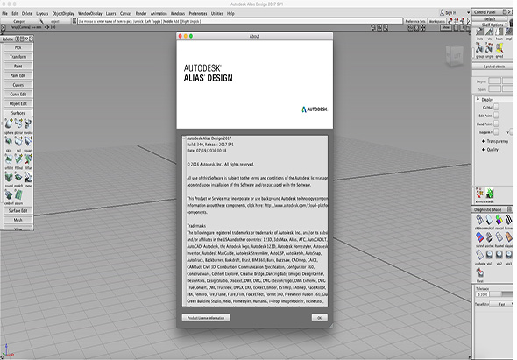517x360 pixels.
Task: Open the Sign In dropdown arrow
Action: (468, 12)
